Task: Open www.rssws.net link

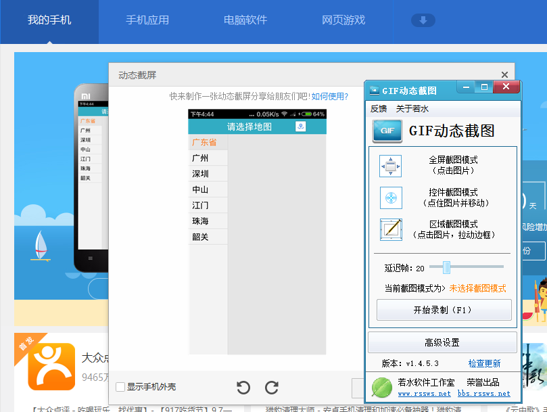Action: pyautogui.click(x=424, y=394)
